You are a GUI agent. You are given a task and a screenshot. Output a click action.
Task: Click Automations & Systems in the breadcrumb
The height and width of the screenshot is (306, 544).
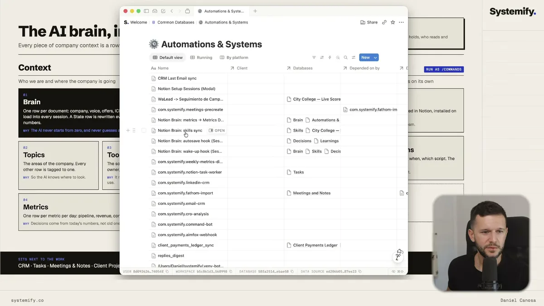[223, 22]
